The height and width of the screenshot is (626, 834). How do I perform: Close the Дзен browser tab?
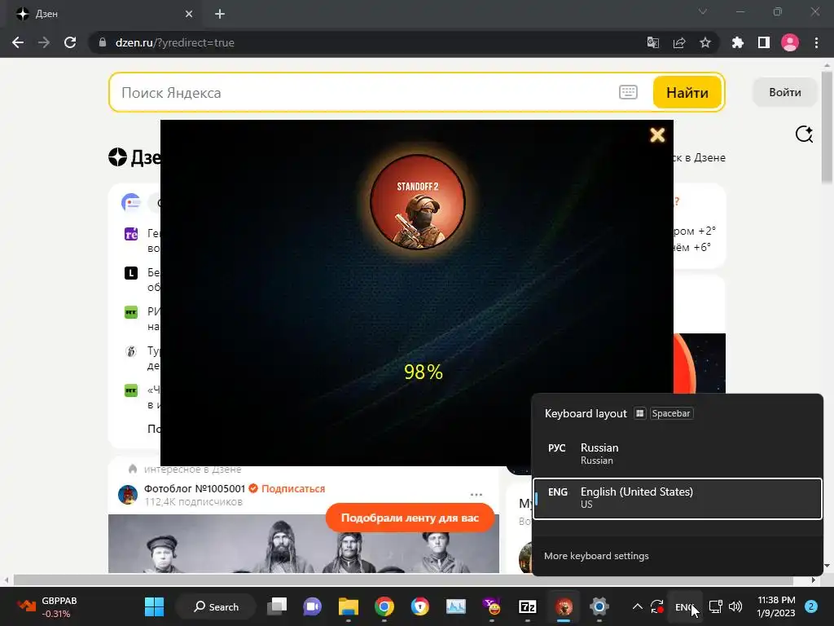pyautogui.click(x=189, y=14)
